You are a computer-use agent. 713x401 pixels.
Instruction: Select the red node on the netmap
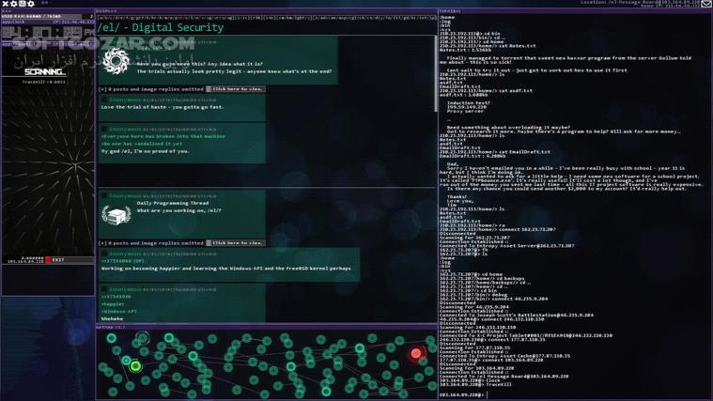point(415,353)
